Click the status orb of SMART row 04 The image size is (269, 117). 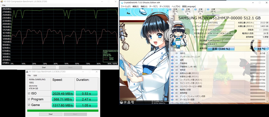click(172, 67)
